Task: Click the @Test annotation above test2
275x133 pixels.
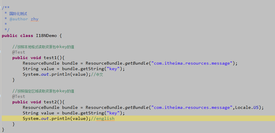Action: coord(19,96)
